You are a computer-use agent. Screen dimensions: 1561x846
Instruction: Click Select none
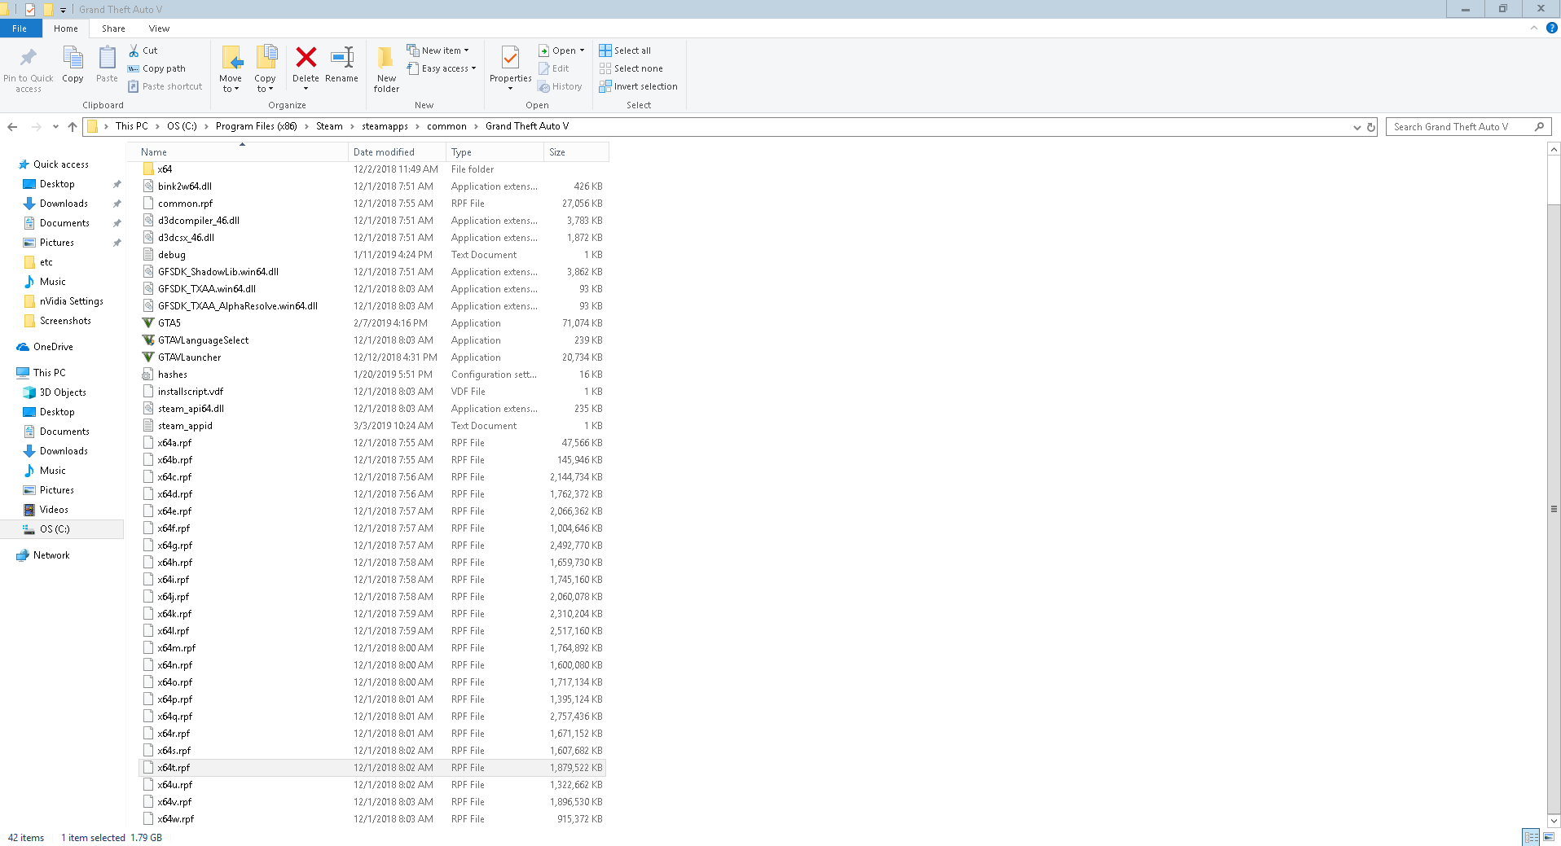click(631, 68)
